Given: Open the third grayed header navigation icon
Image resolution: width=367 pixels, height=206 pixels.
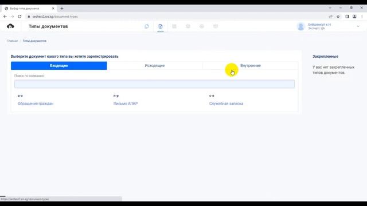Looking at the screenshot, I should pyautogui.click(x=174, y=26).
